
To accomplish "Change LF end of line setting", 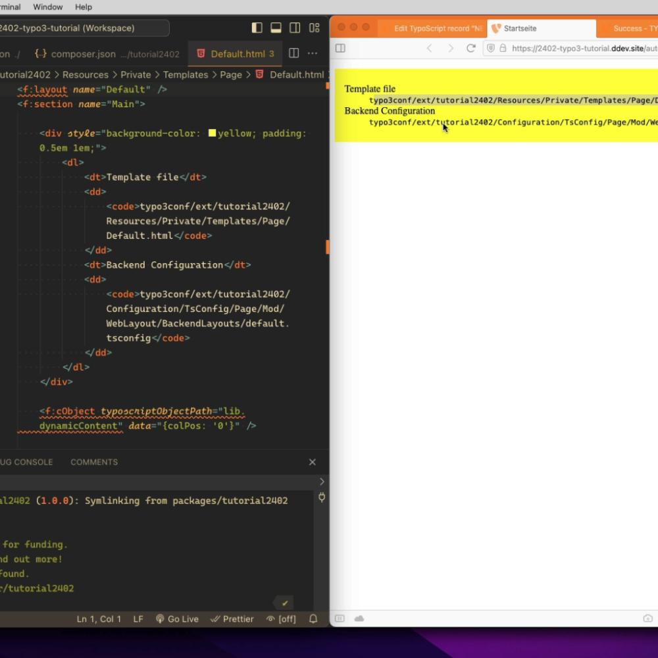I will (x=138, y=619).
